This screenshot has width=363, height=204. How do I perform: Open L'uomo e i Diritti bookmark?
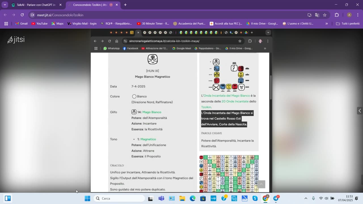pyautogui.click(x=298, y=24)
